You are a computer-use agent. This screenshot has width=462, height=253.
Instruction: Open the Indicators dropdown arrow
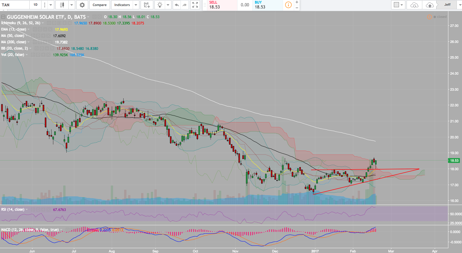[x=136, y=5]
